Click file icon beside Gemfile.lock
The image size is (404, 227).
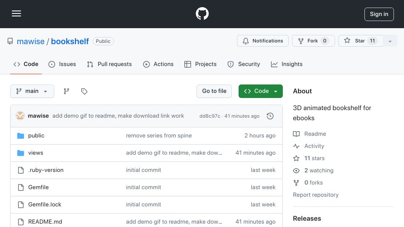pyautogui.click(x=21, y=205)
